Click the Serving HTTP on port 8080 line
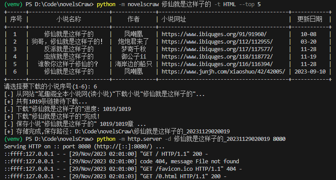336x180 pixels. pyautogui.click(x=84, y=147)
